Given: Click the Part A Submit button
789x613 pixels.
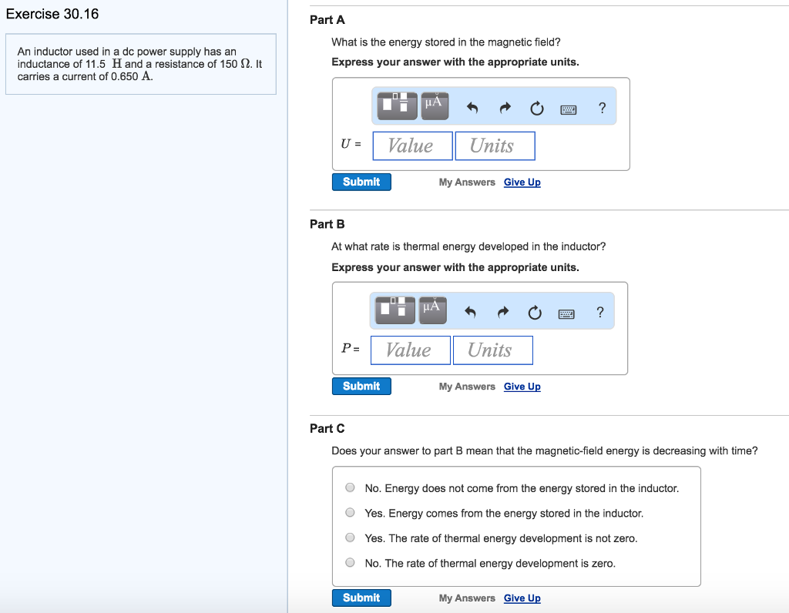Looking at the screenshot, I should pyautogui.click(x=361, y=182).
